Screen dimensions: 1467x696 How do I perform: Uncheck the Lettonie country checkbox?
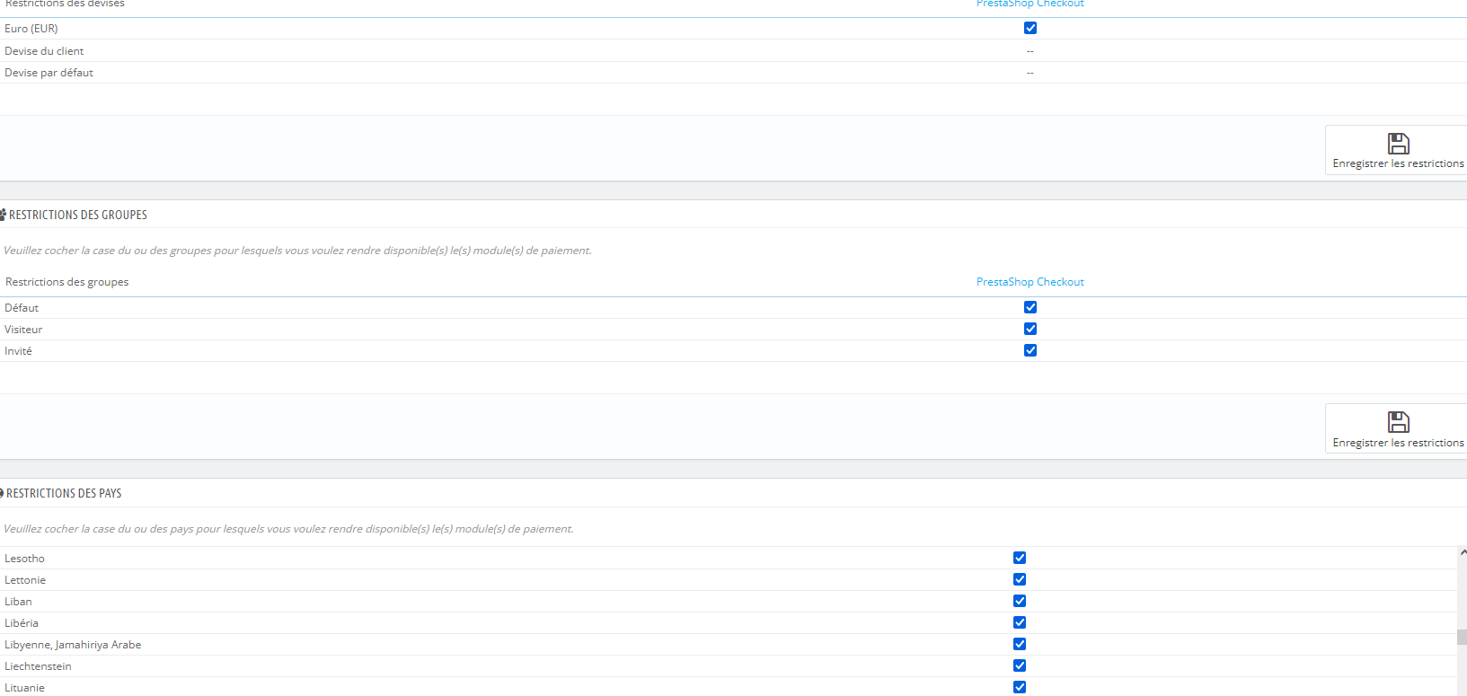coord(1020,579)
